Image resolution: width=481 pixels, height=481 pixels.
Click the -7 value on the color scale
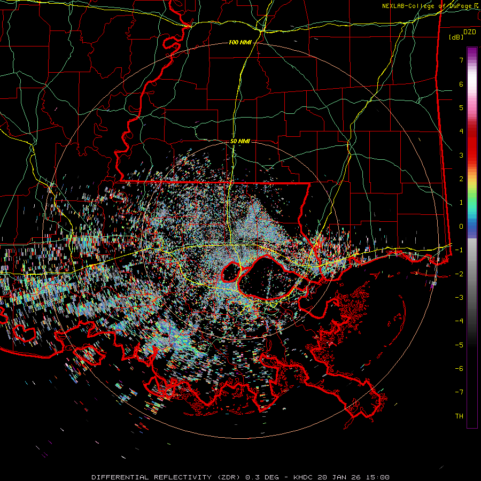[459, 392]
